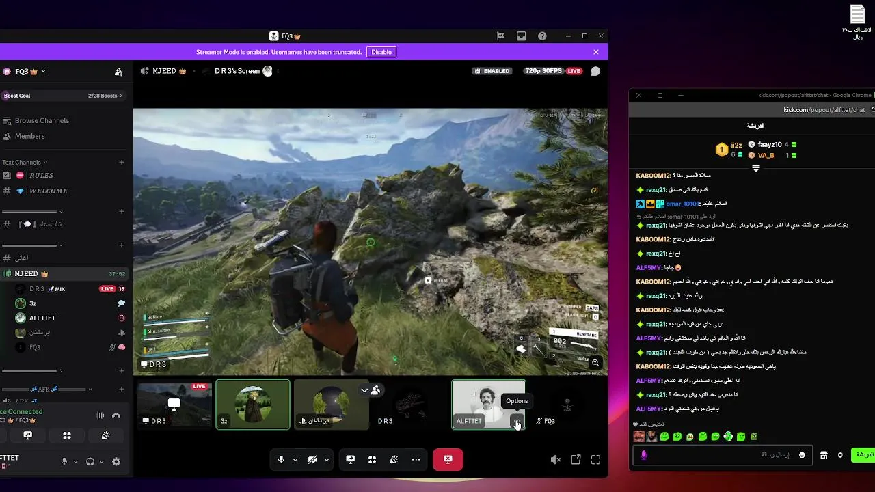The height and width of the screenshot is (492, 875).
Task: Open Discord help question-mark icon
Action: click(x=542, y=36)
